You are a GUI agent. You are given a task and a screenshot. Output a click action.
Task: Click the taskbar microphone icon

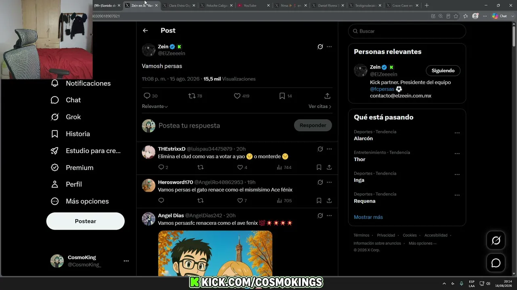(x=461, y=284)
